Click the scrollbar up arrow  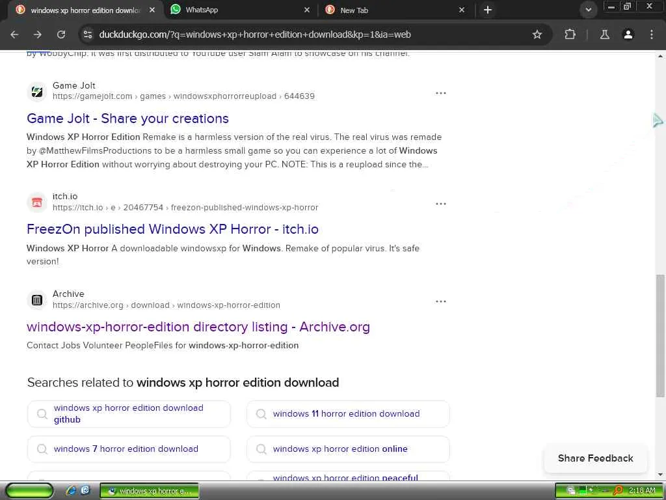coord(660,56)
